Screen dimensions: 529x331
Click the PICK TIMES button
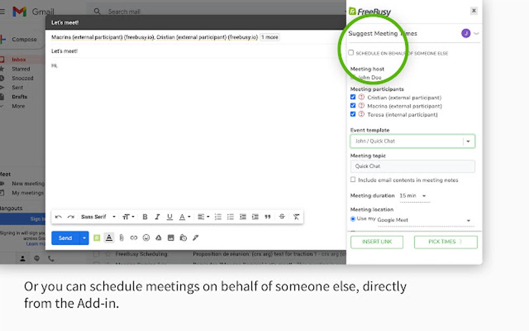(x=446, y=242)
